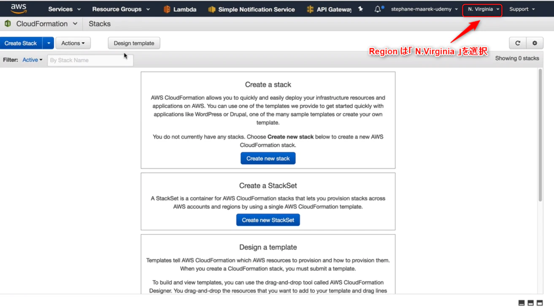The width and height of the screenshot is (554, 308).
Task: Select the middle split pane layout icon
Action: coord(530,303)
